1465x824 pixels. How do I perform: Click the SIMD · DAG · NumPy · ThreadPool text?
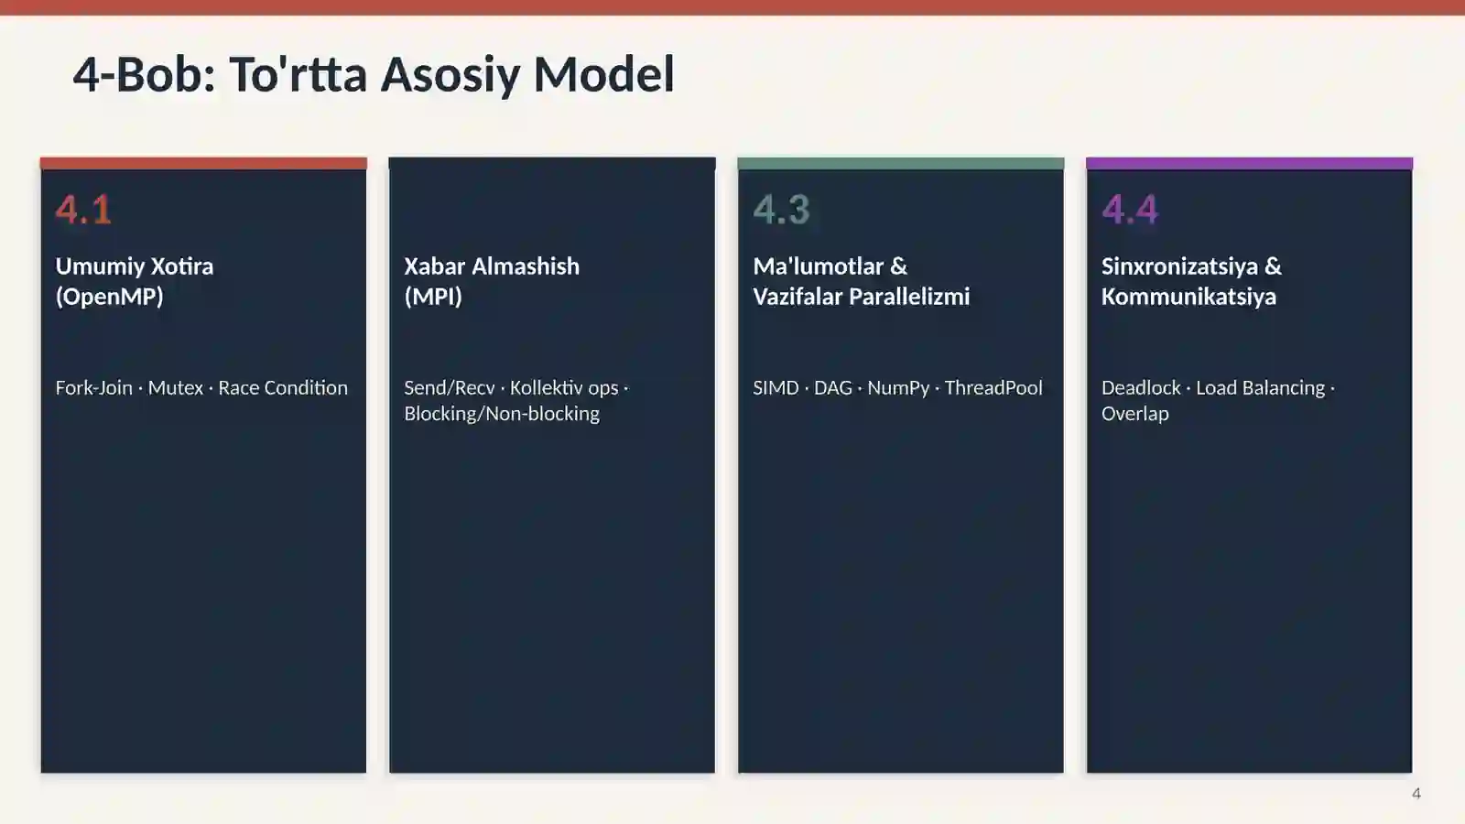[897, 387]
